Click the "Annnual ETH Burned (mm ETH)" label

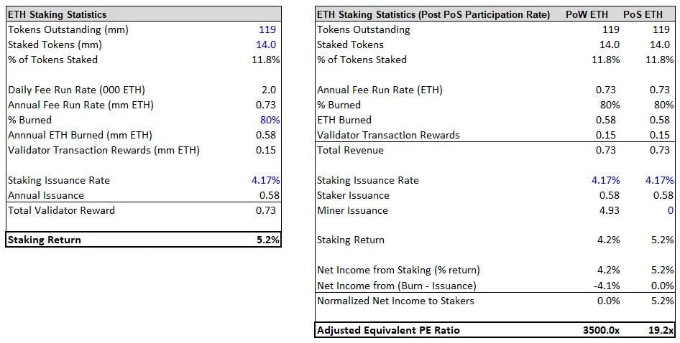(80, 135)
